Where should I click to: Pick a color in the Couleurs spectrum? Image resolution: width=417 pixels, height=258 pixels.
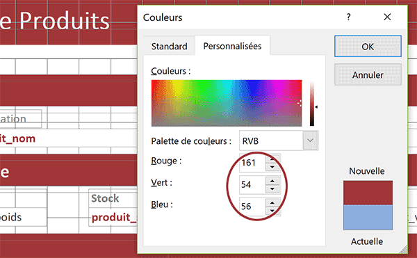tap(227, 103)
